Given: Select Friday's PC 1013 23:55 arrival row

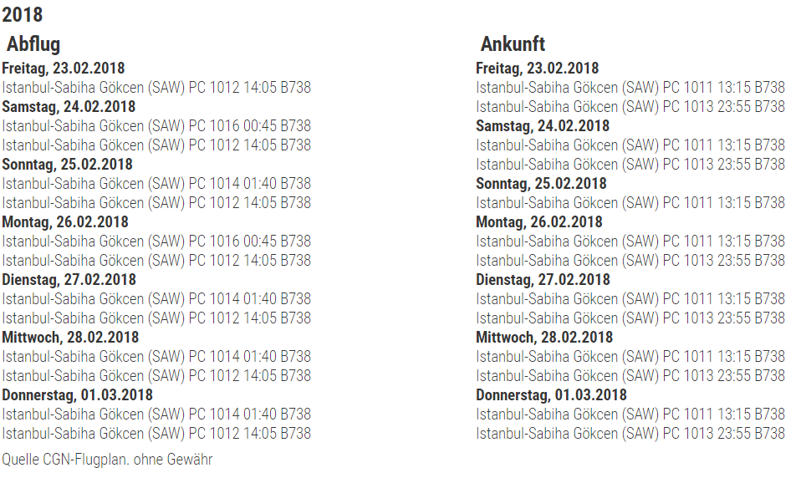Looking at the screenshot, I should click(630, 106).
